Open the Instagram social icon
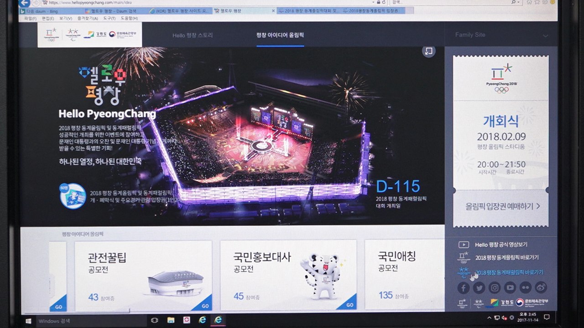This screenshot has height=328, width=584. point(495,287)
